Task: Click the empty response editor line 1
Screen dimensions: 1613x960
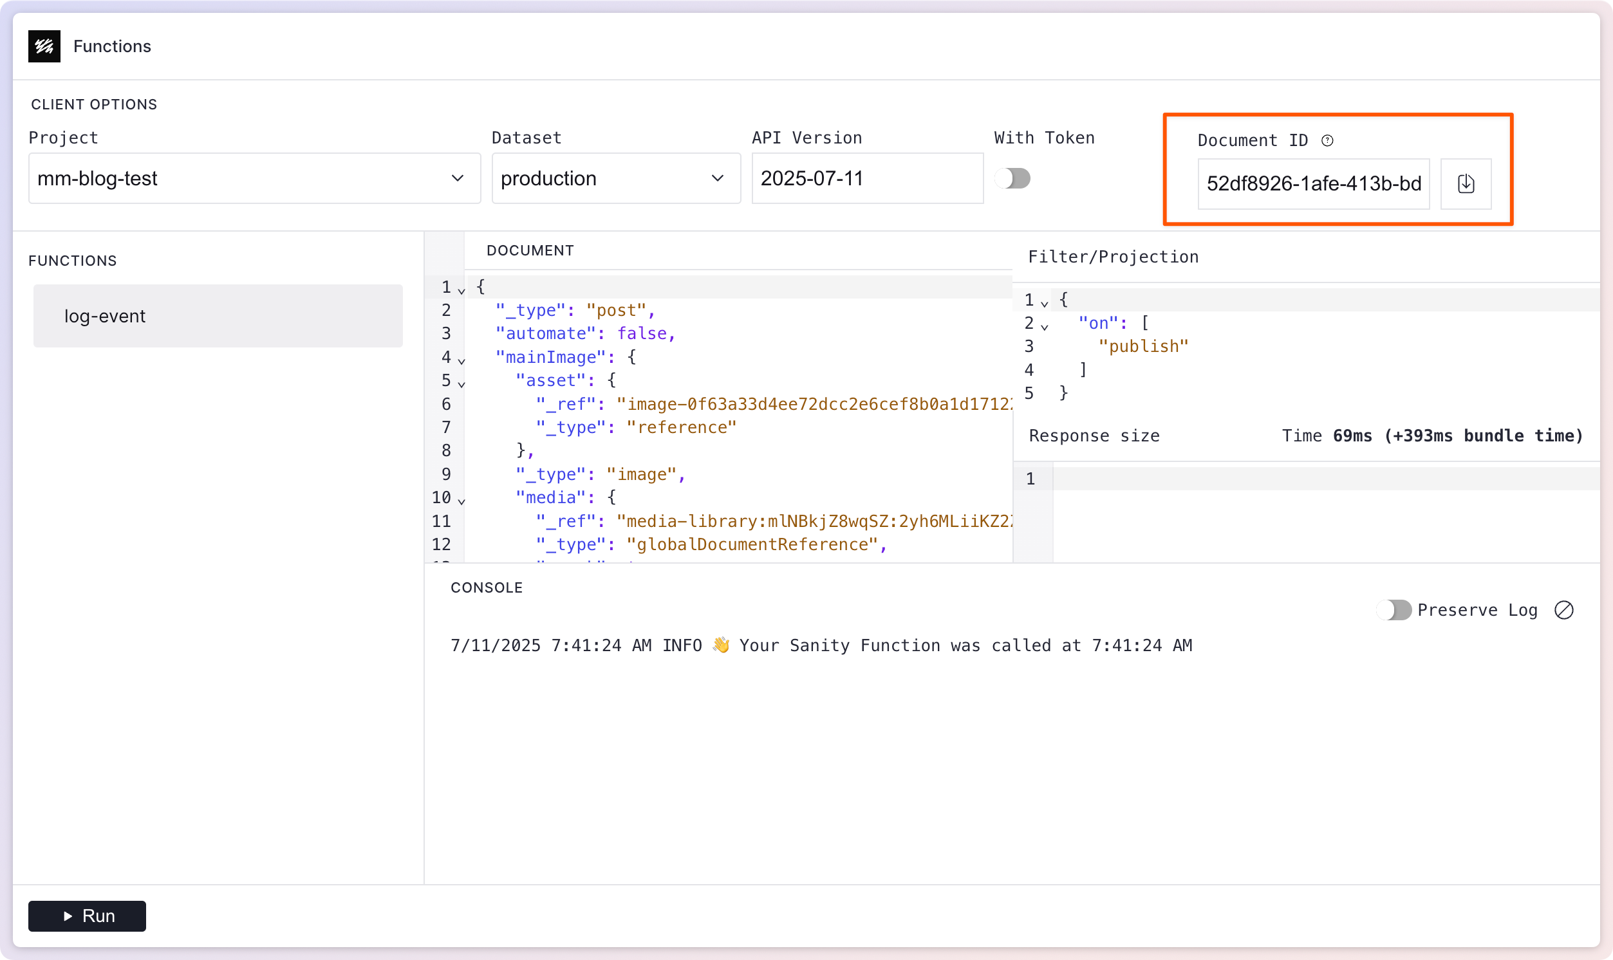Action: pos(1327,479)
